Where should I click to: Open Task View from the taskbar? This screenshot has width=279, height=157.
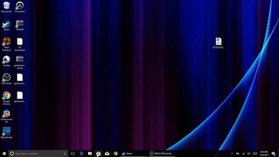coord(73,154)
